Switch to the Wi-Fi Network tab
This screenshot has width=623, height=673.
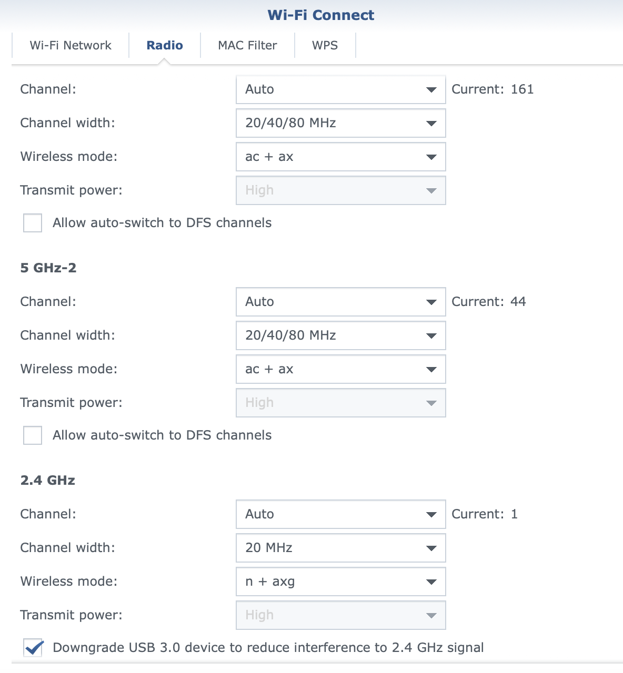(x=71, y=45)
